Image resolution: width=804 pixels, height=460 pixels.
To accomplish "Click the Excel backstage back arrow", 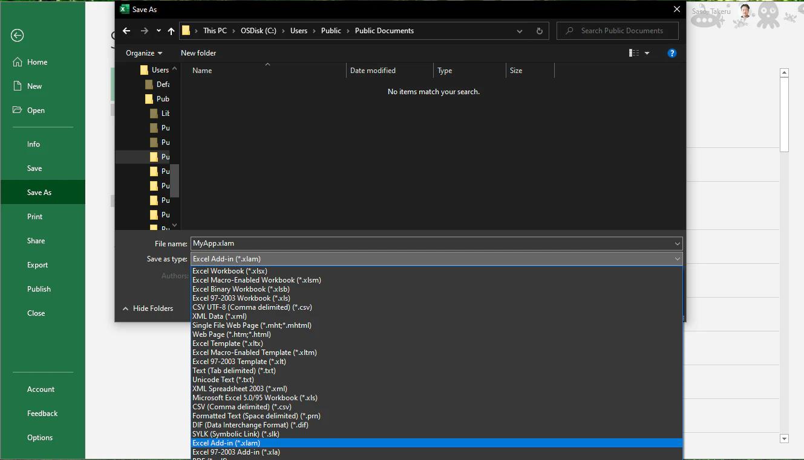I will click(17, 36).
